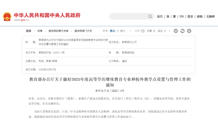This screenshot has height=121, width=218.
Task: Select 大 font size
Action: click(118, 31)
